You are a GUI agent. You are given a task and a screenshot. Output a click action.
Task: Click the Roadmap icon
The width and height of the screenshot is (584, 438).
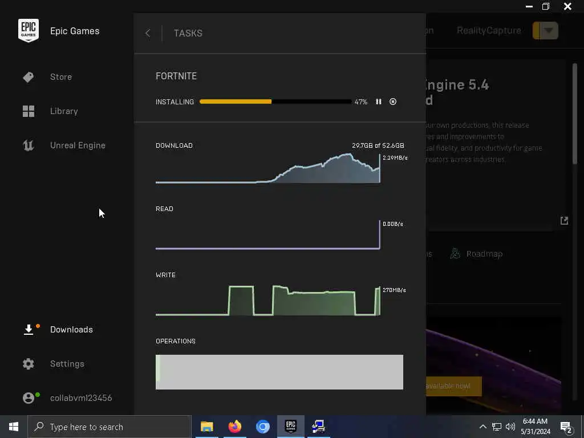coord(455,254)
